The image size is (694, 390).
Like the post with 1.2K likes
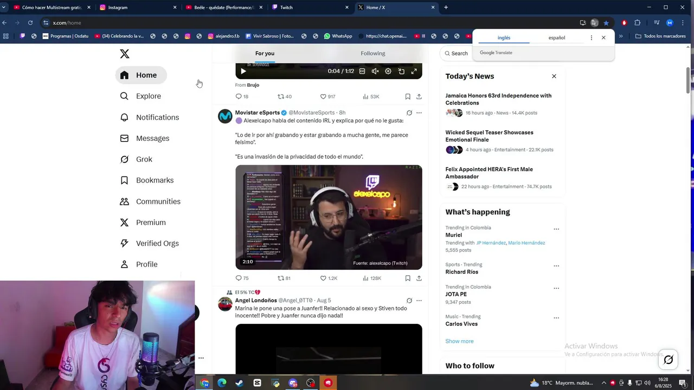click(329, 278)
